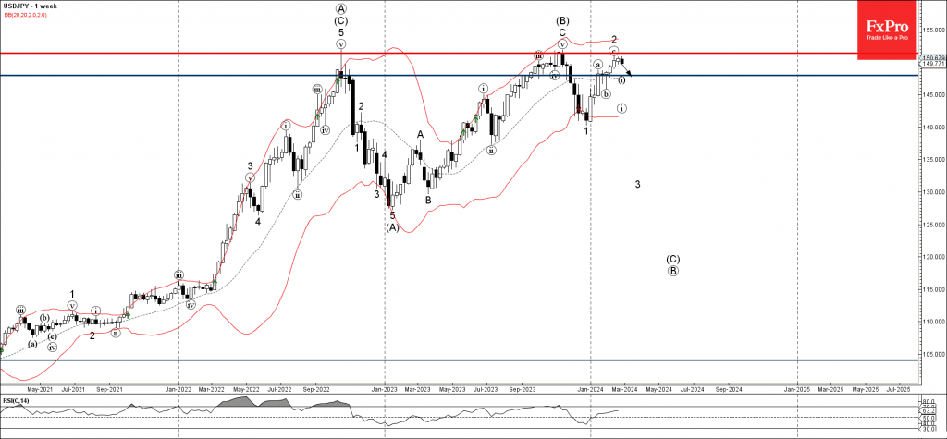
Task: Click the RSI 50.0 level label
Action: (x=929, y=417)
